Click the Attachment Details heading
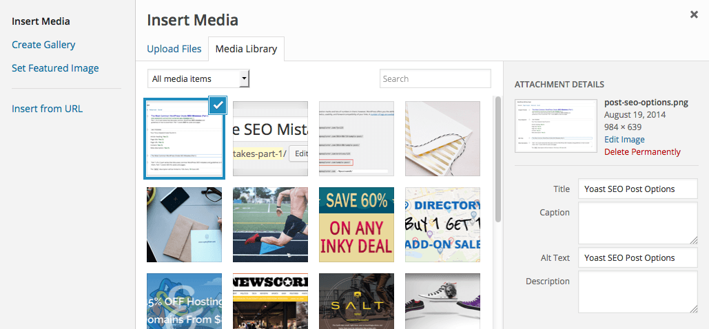This screenshot has height=329, width=709. pyautogui.click(x=559, y=85)
